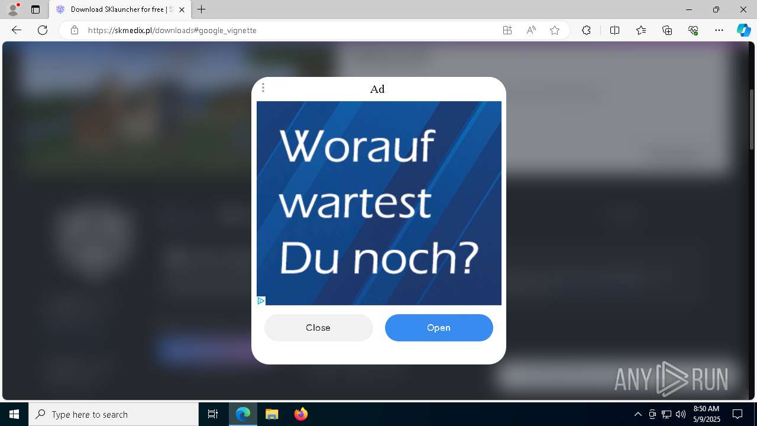Refresh the current page

click(x=43, y=30)
